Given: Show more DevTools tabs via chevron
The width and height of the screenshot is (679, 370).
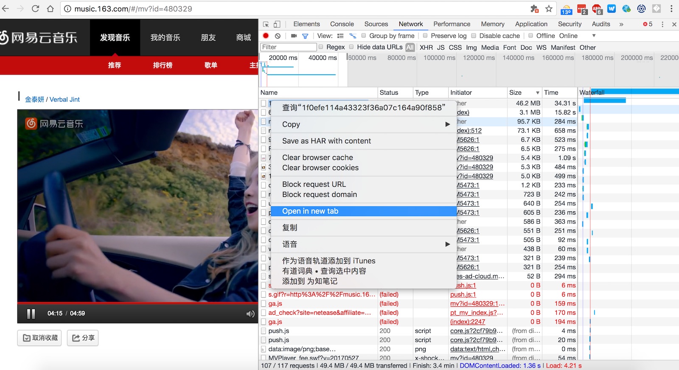Looking at the screenshot, I should (x=621, y=24).
